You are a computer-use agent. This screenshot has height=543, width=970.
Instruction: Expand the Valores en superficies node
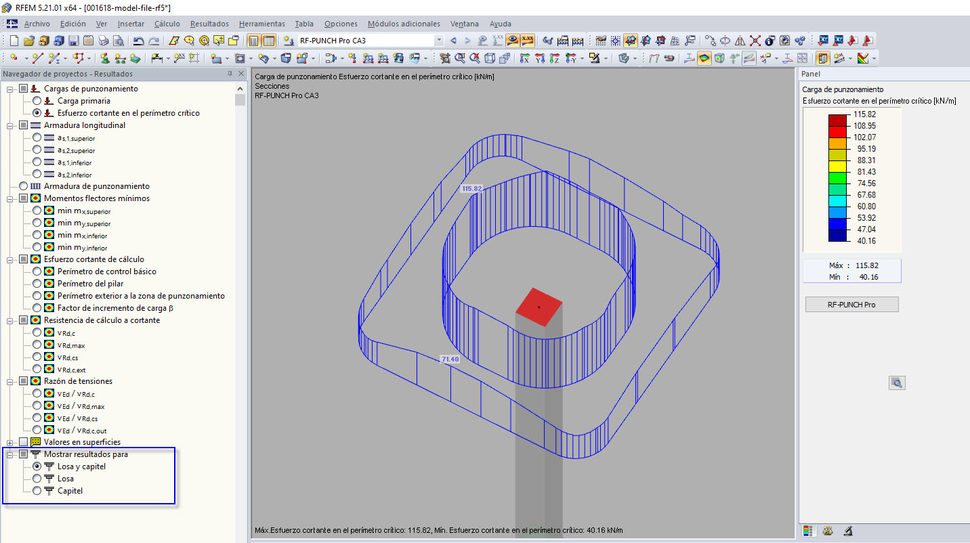(x=10, y=442)
